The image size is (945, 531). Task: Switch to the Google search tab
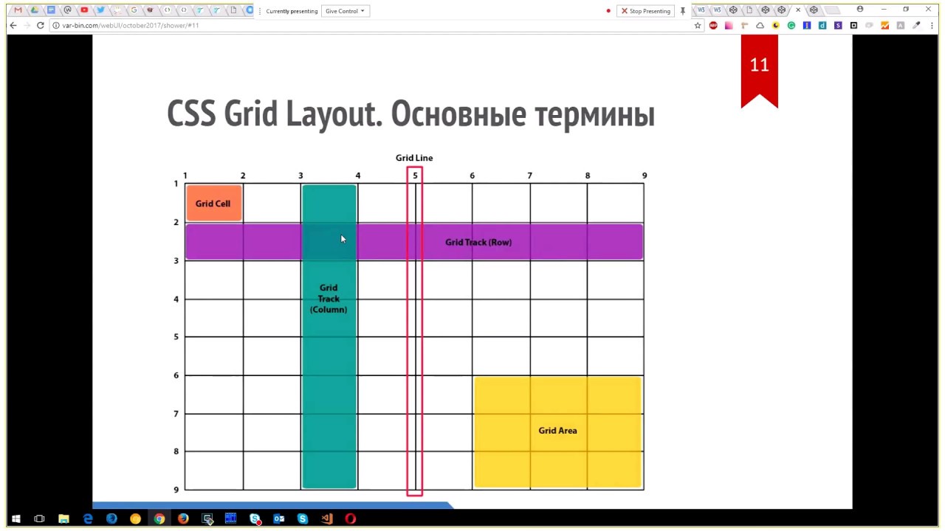click(134, 10)
